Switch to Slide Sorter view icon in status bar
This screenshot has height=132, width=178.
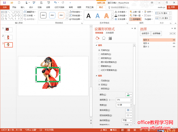pyautogui.click(x=129, y=130)
